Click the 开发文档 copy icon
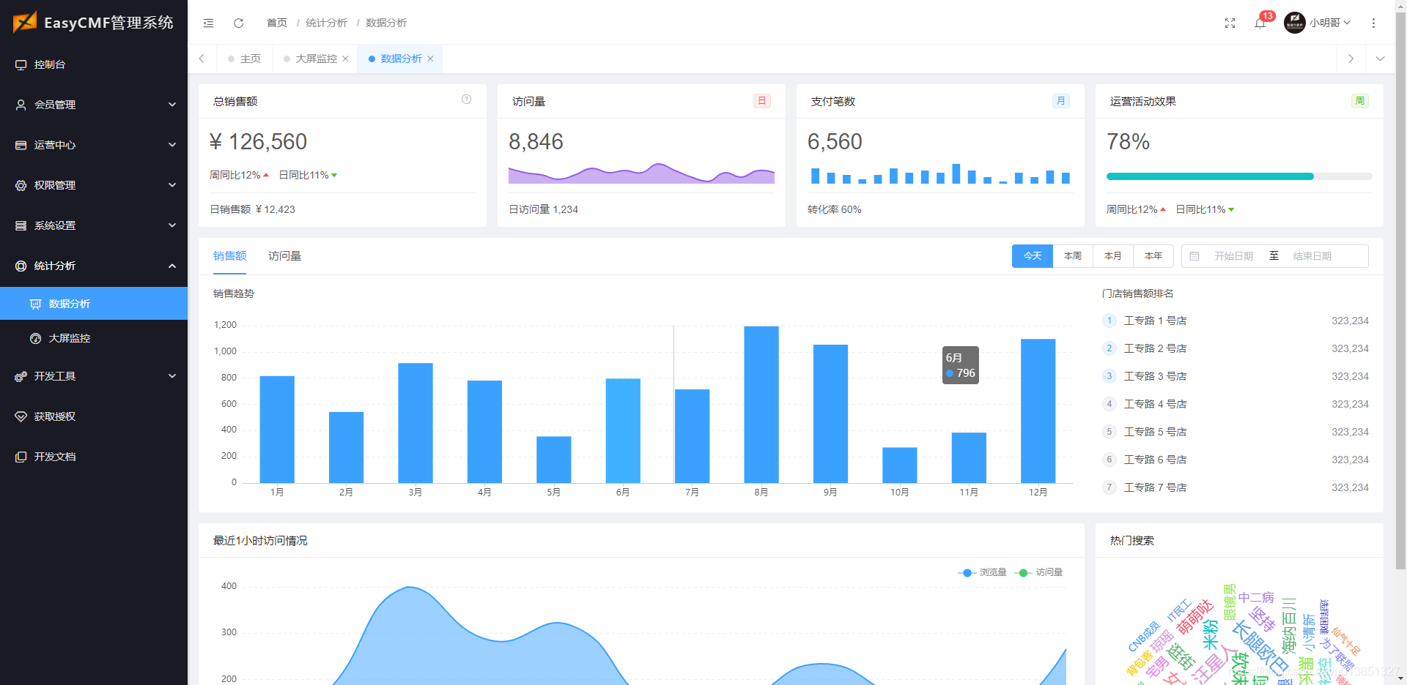 click(21, 457)
